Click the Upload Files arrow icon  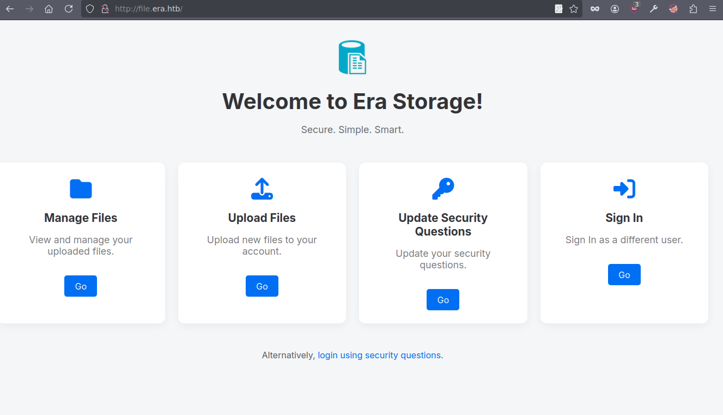(x=262, y=189)
